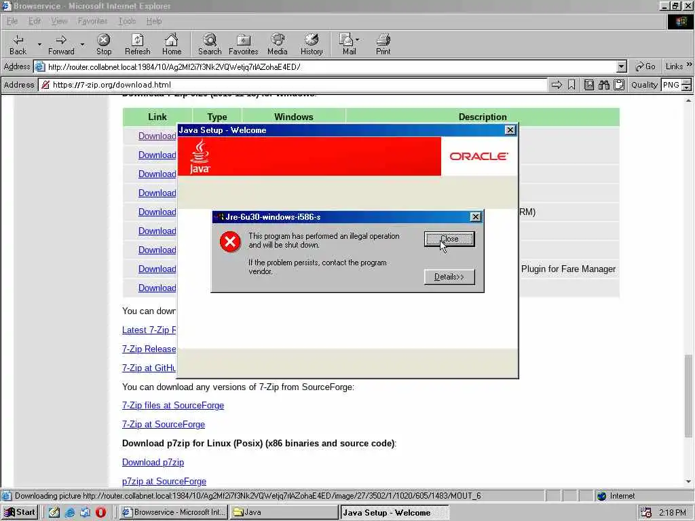Open the Favorites toolbar icon

click(244, 44)
